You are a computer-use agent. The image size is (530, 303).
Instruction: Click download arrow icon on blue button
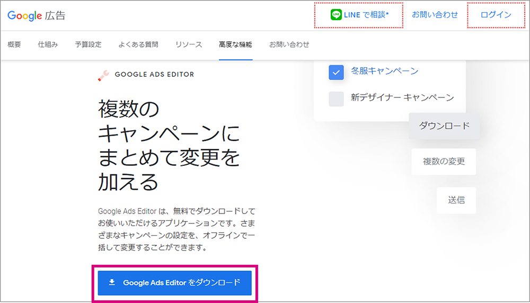(112, 282)
